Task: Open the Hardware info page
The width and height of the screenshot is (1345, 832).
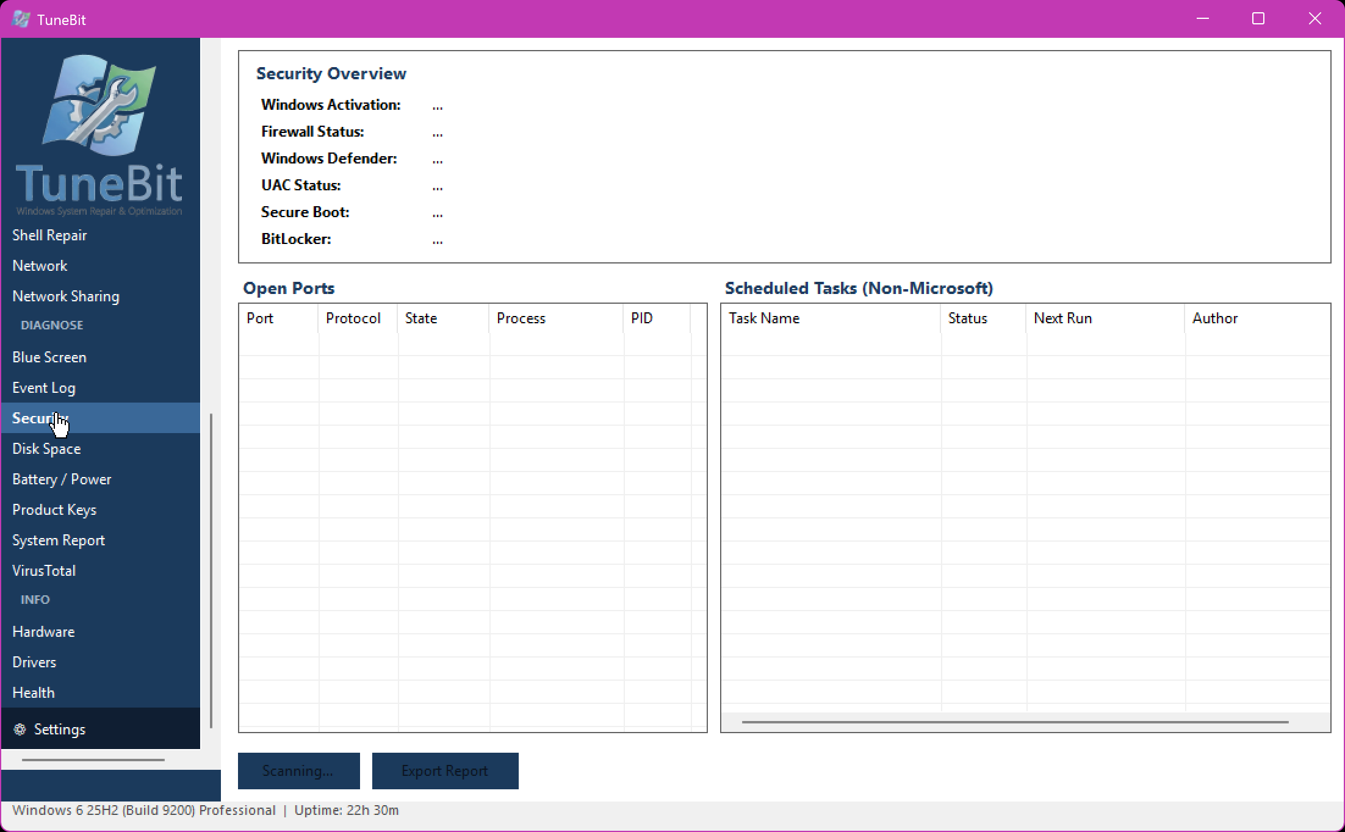Action: (x=101, y=632)
